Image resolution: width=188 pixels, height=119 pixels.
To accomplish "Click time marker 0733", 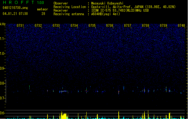I will tap(56, 26).
